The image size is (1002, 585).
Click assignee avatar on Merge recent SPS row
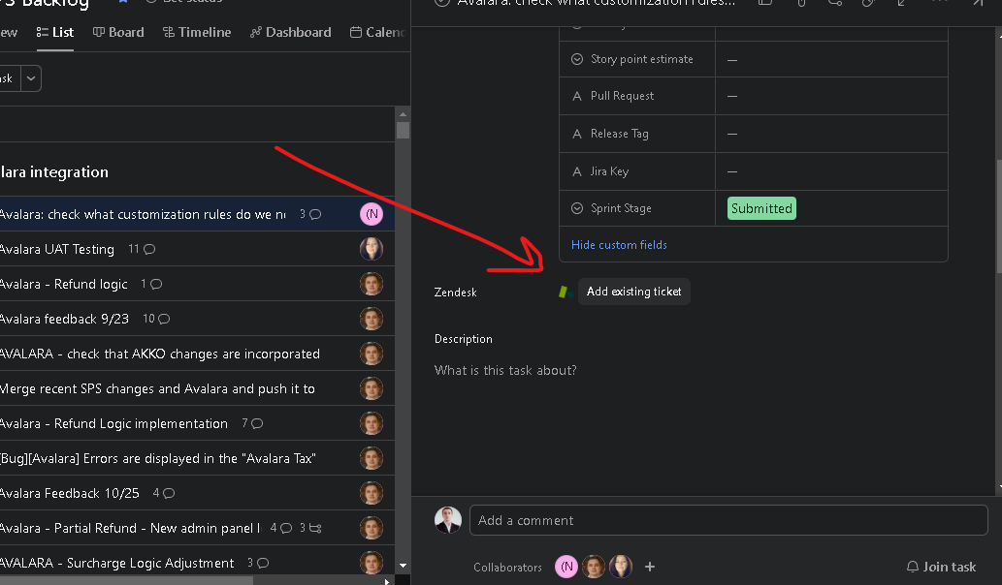(372, 388)
